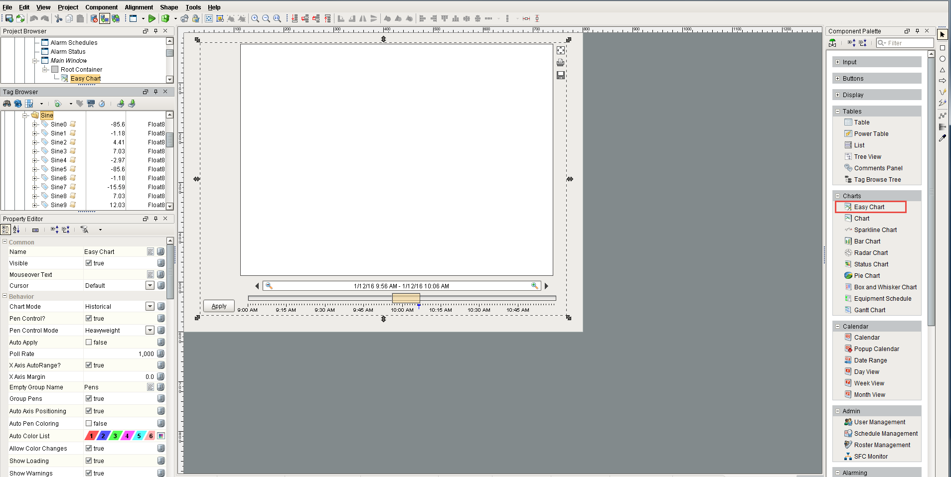951x477 pixels.
Task: Click the eyedropper tool in right toolbar
Action: pyautogui.click(x=943, y=138)
